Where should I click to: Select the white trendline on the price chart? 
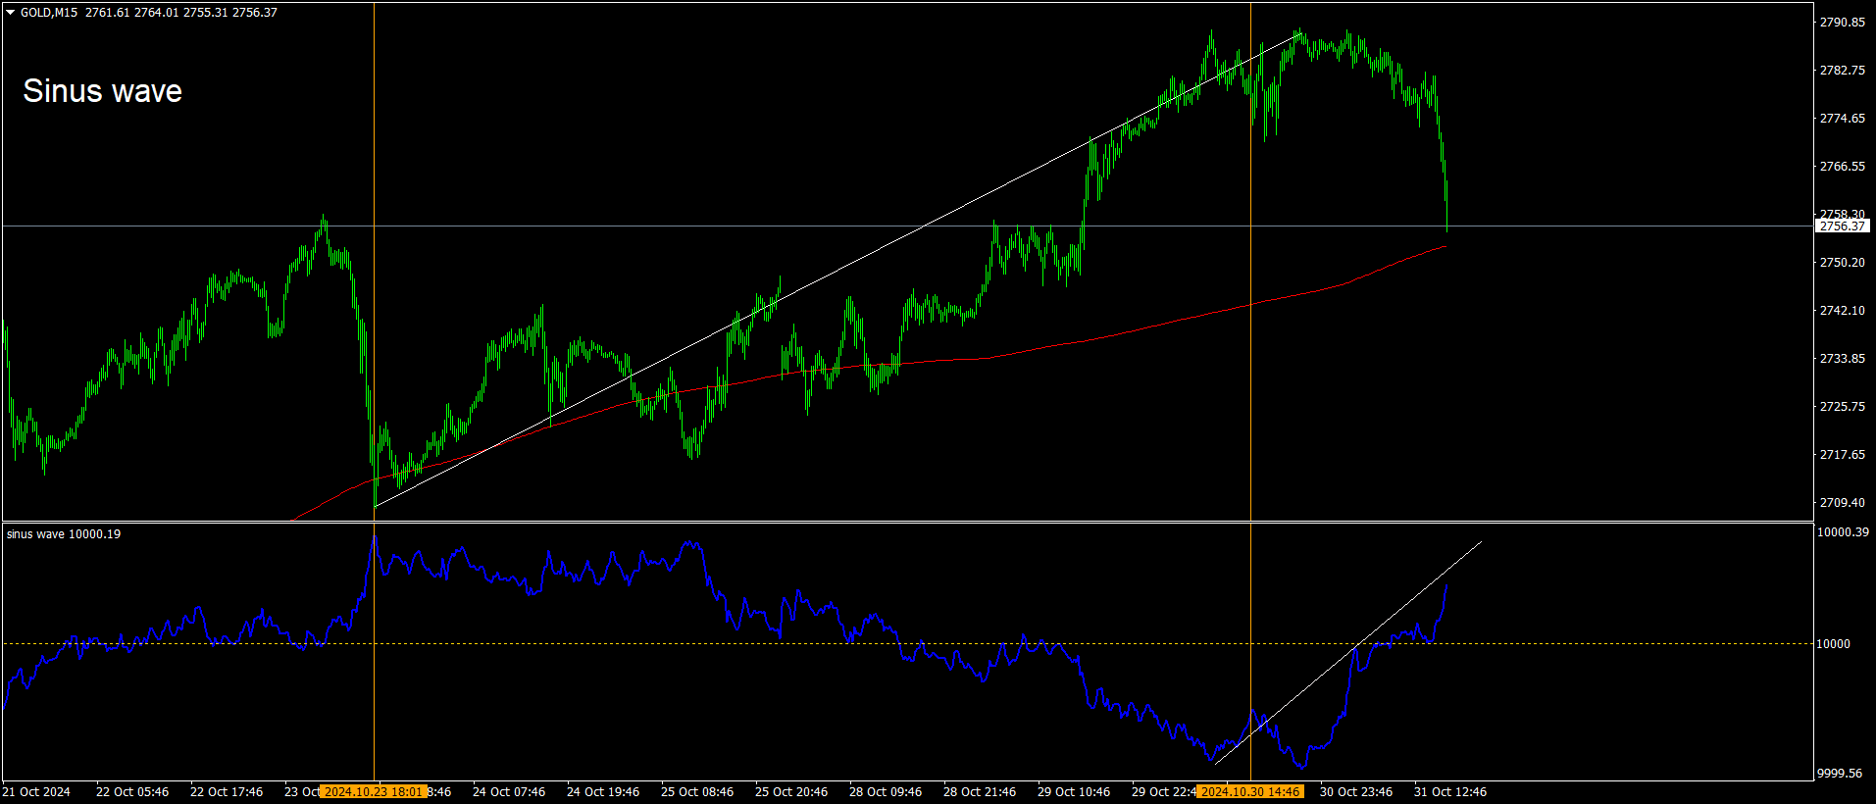click(837, 271)
